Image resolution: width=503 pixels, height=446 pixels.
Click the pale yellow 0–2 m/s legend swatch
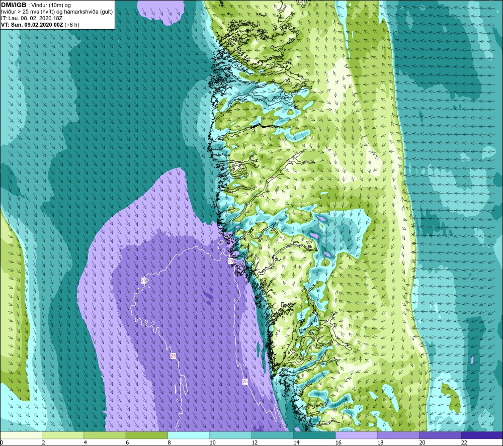[21, 435]
